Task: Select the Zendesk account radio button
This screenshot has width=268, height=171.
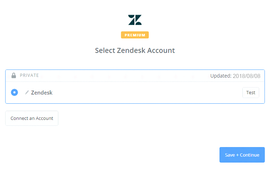Action: coord(14,92)
